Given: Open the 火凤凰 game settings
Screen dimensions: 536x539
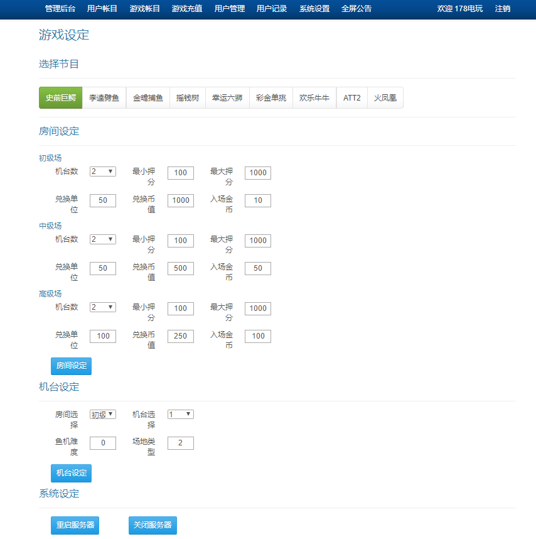Looking at the screenshot, I should pyautogui.click(x=385, y=97).
